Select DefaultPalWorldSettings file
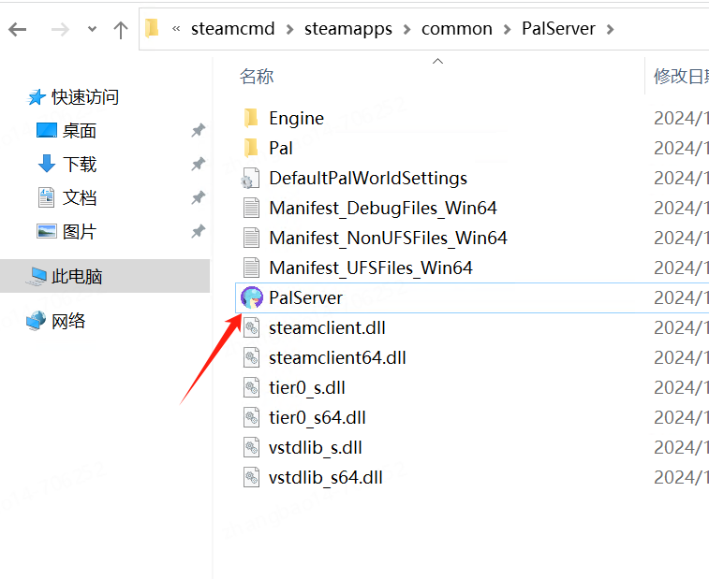The image size is (709, 579). [x=368, y=178]
